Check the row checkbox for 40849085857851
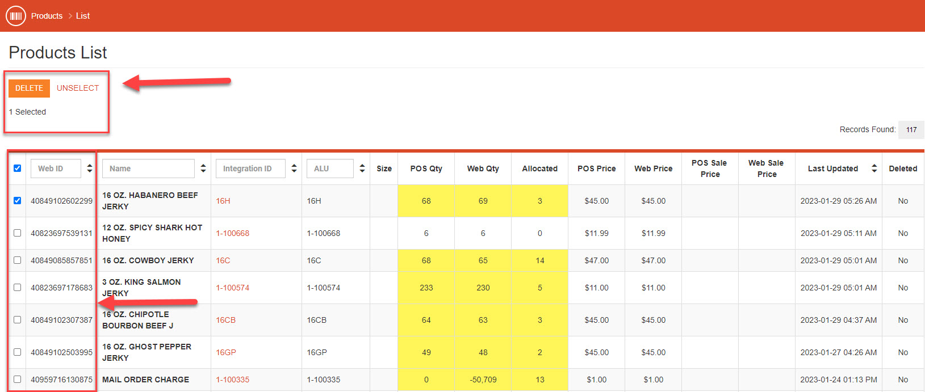 (x=17, y=260)
